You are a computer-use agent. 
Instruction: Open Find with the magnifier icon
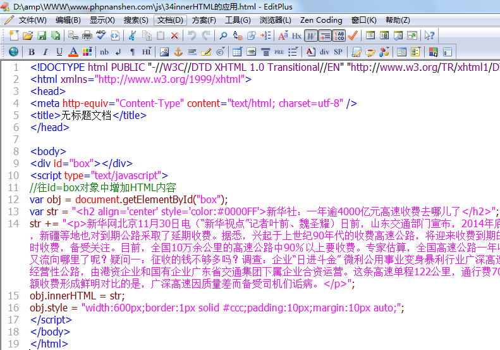(x=223, y=35)
